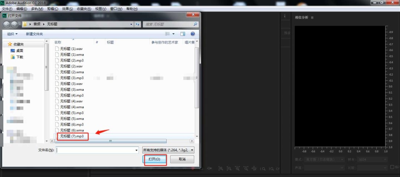Viewport: 400px width, 177px height.
Task: Open the 多轨(M) menu
Action: coord(37,9)
